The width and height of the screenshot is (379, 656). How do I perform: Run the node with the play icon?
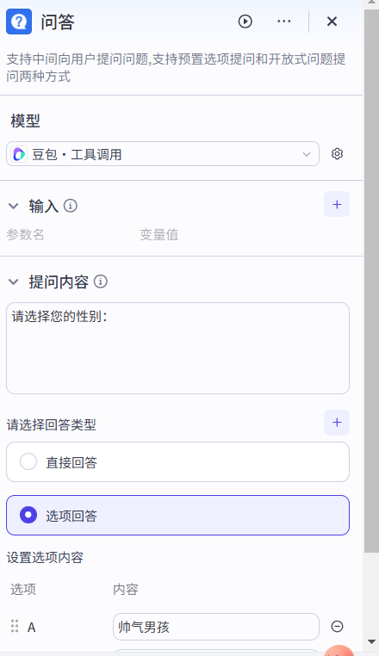245,22
